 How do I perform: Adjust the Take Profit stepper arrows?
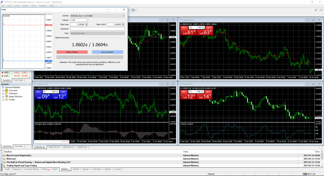pyautogui.click(x=123, y=24)
